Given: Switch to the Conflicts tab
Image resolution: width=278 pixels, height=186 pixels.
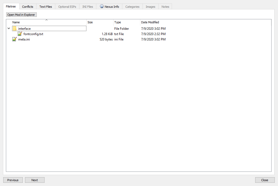Looking at the screenshot, I should click(x=28, y=7).
